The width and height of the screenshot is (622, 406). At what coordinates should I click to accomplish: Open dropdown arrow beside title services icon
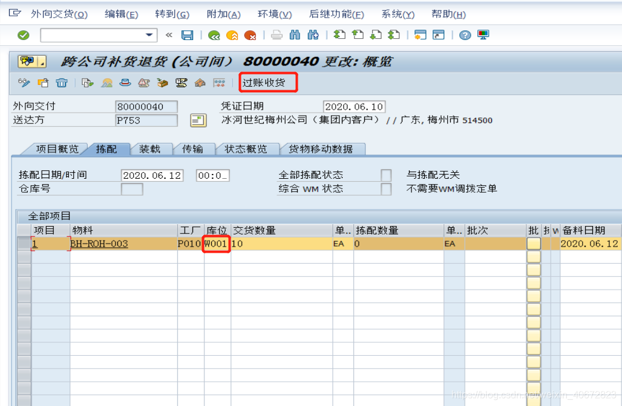click(42, 62)
